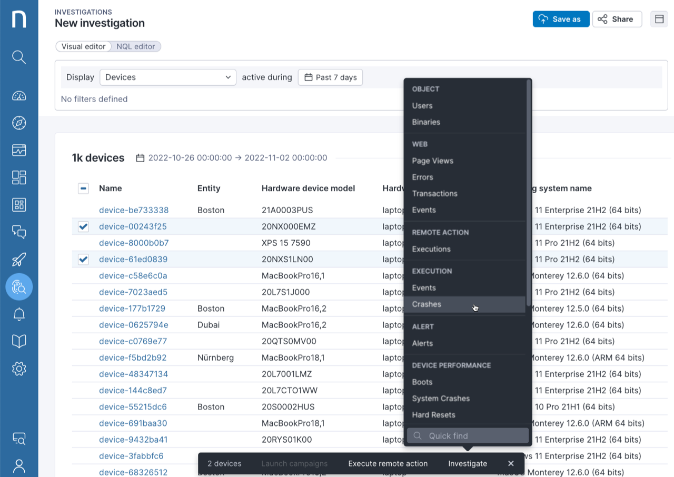Click the Nexthink logo in the sidebar

pos(19,19)
